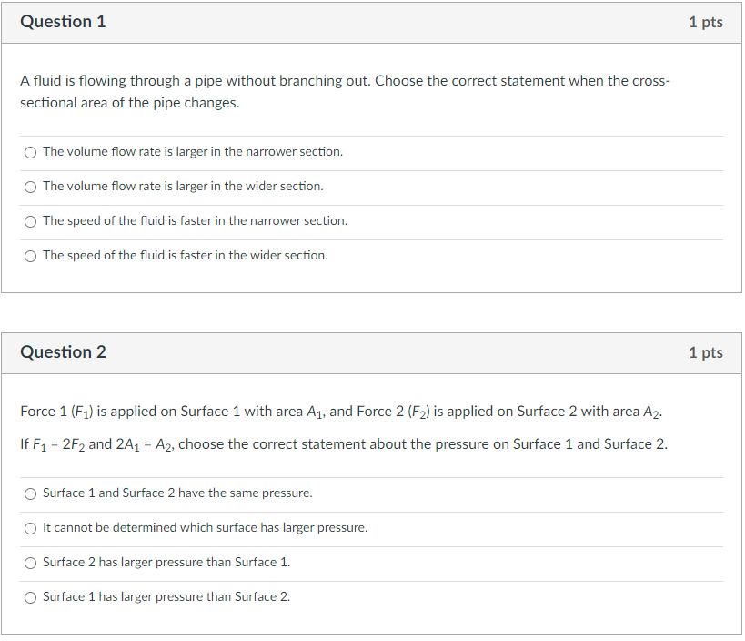Click answer text 'It cannot be determined which surface has larger pressure.'
745x641 pixels.
(x=206, y=528)
